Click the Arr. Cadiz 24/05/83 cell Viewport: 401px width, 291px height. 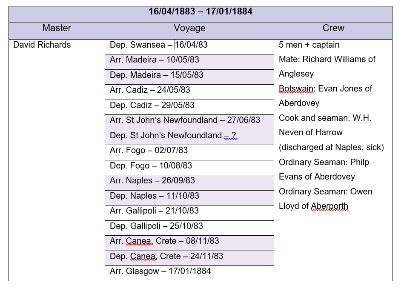pyautogui.click(x=150, y=90)
